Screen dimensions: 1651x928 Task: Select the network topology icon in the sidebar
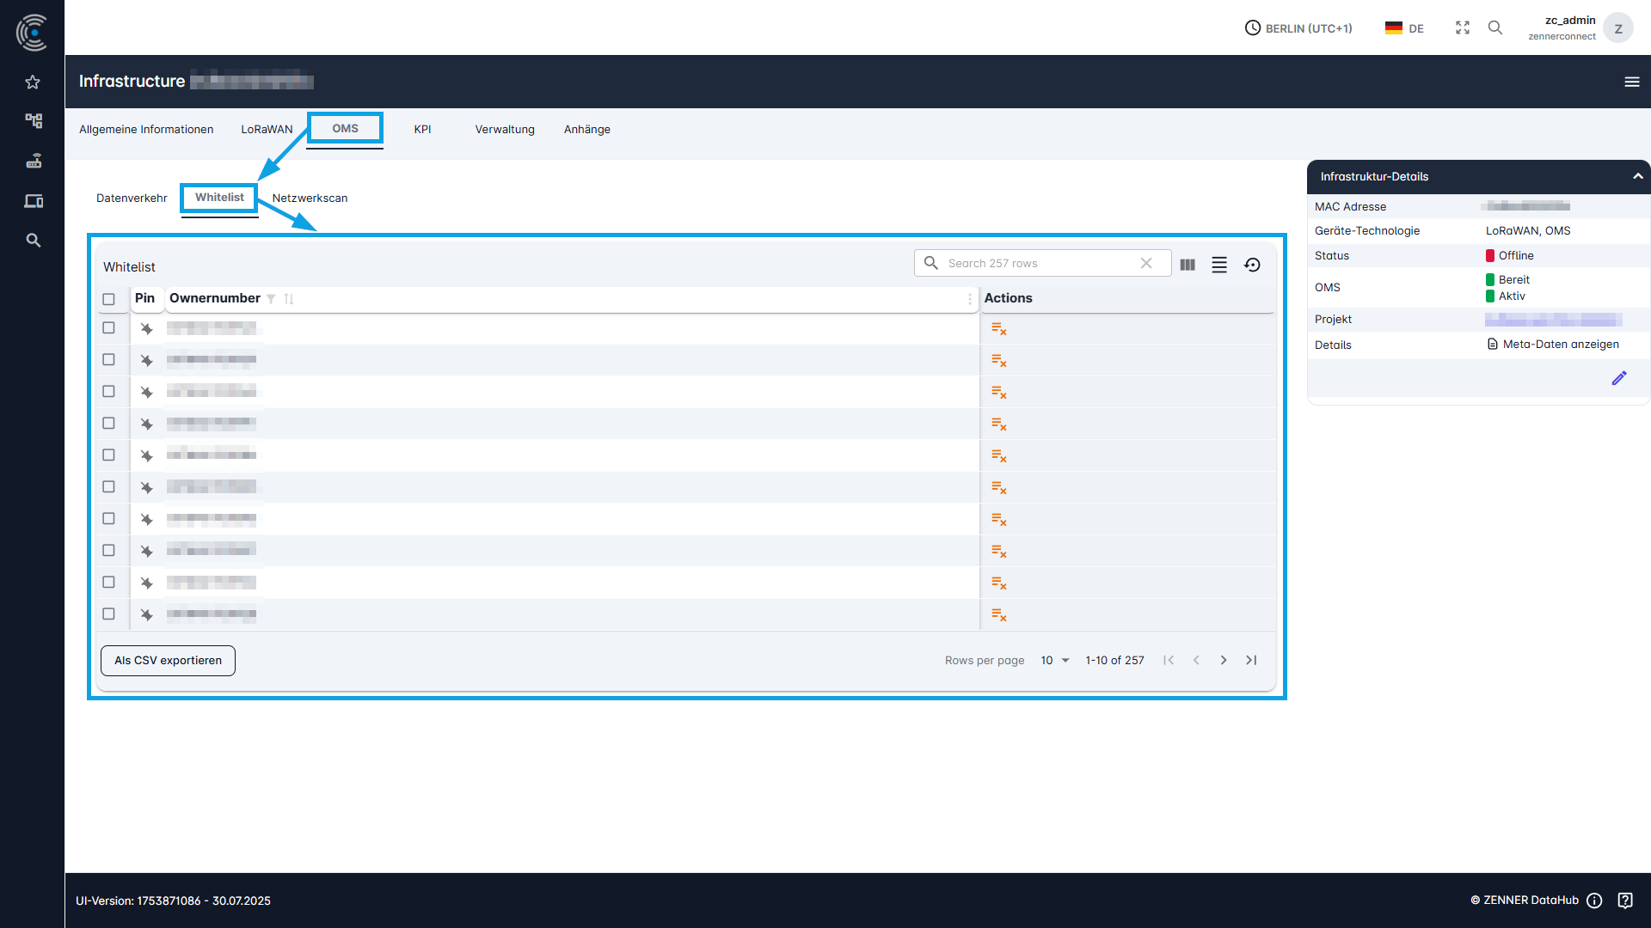(x=33, y=121)
